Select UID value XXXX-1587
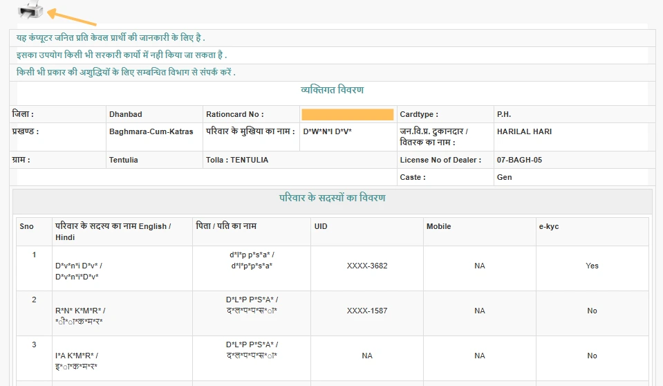The image size is (663, 386). tap(367, 311)
